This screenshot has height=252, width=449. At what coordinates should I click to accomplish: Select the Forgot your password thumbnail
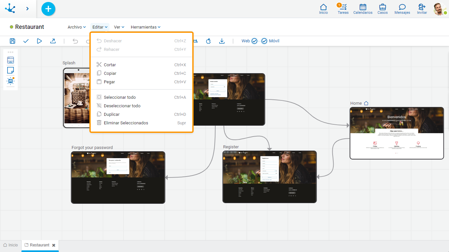pyautogui.click(x=118, y=178)
